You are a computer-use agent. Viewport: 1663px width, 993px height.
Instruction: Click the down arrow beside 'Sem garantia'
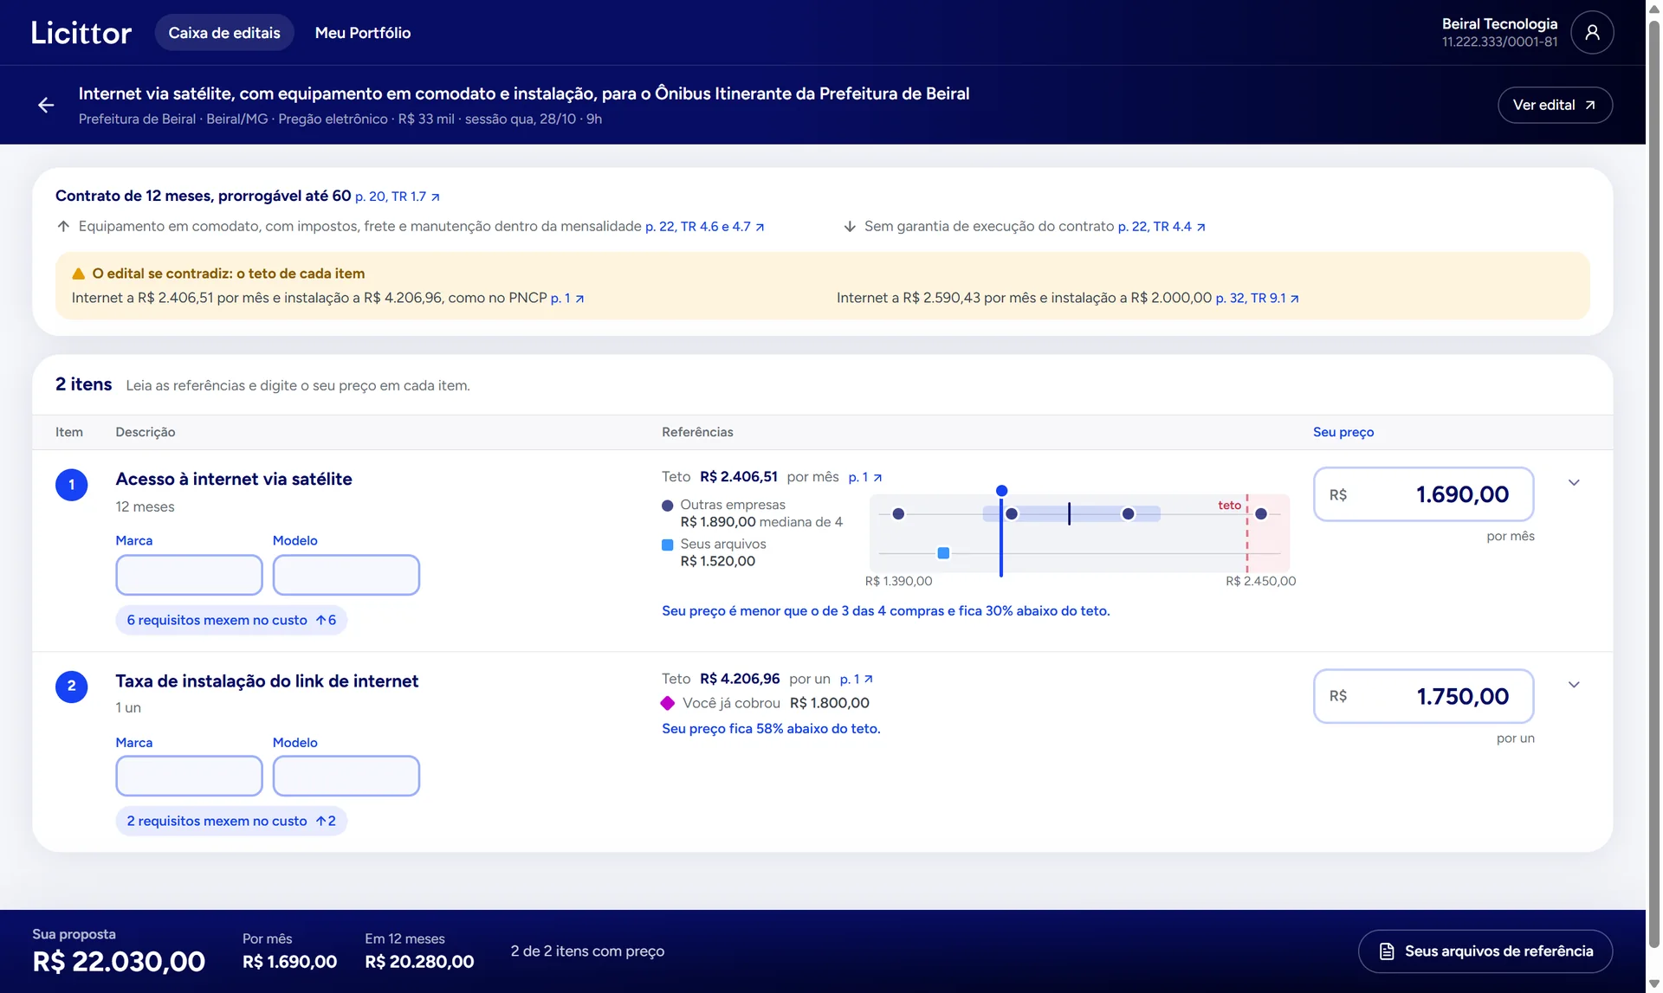coord(850,226)
